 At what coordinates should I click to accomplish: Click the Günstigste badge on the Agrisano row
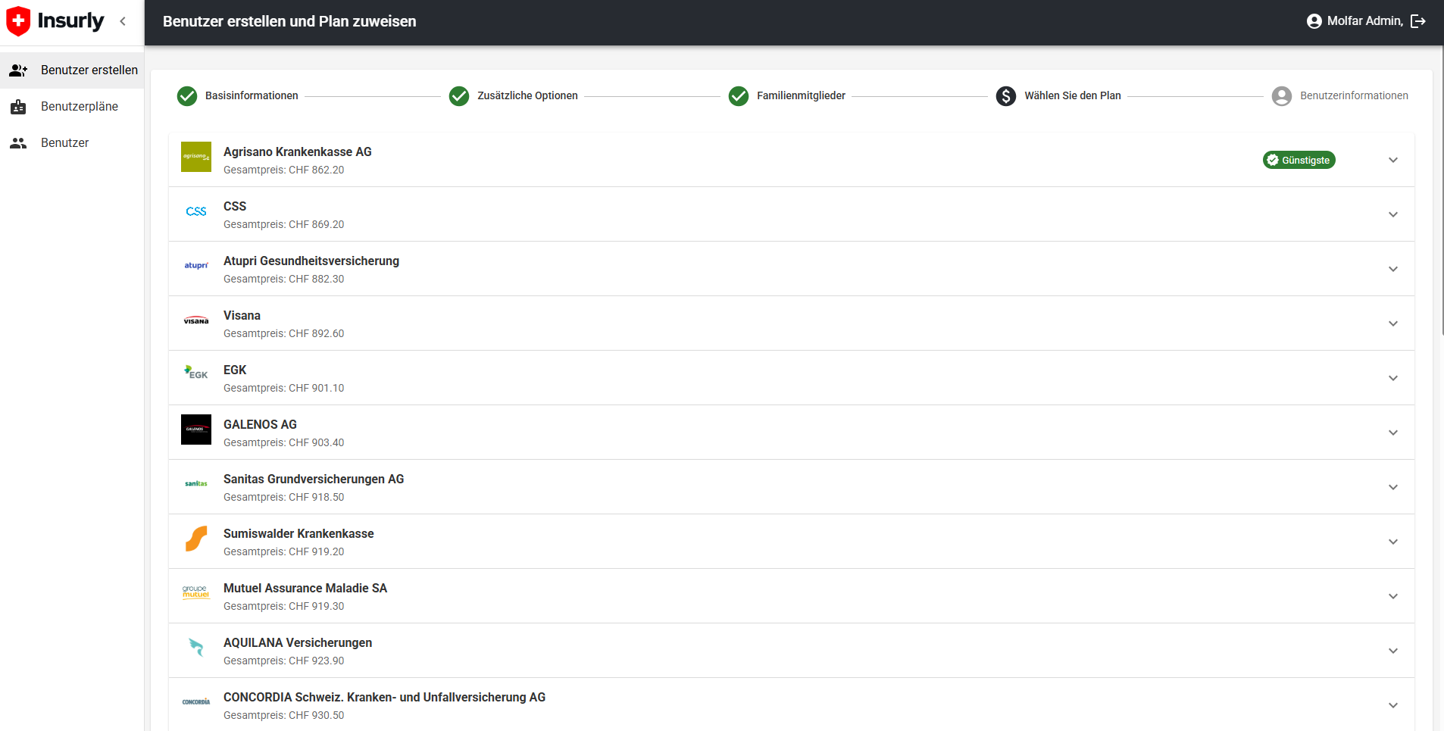(1299, 160)
